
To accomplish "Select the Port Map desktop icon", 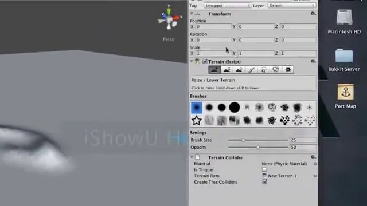I will 345,96.
